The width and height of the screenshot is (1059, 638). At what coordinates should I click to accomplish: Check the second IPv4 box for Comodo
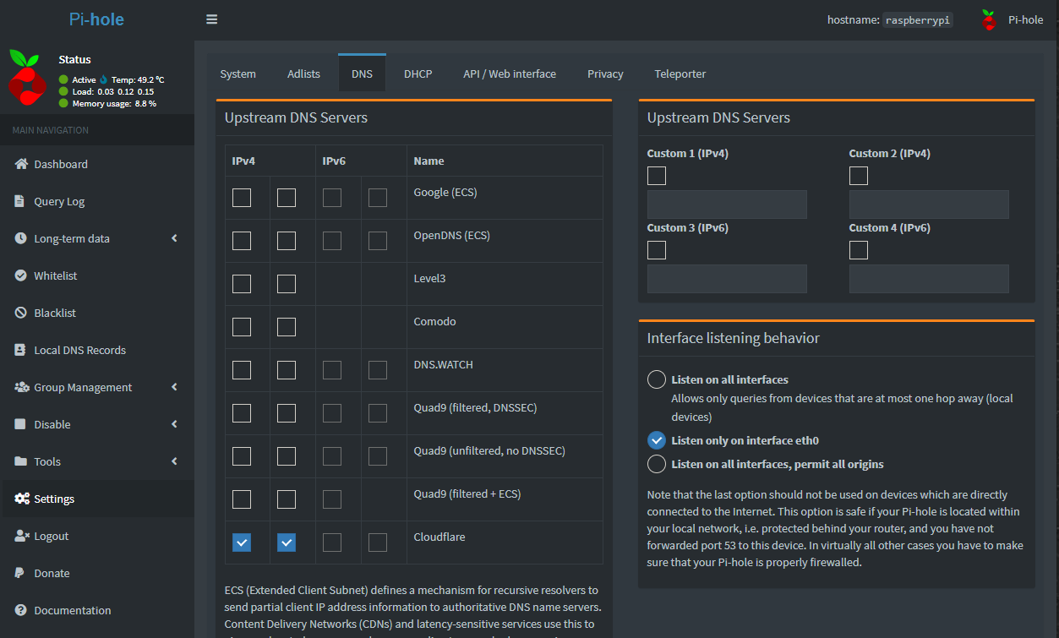pyautogui.click(x=287, y=327)
